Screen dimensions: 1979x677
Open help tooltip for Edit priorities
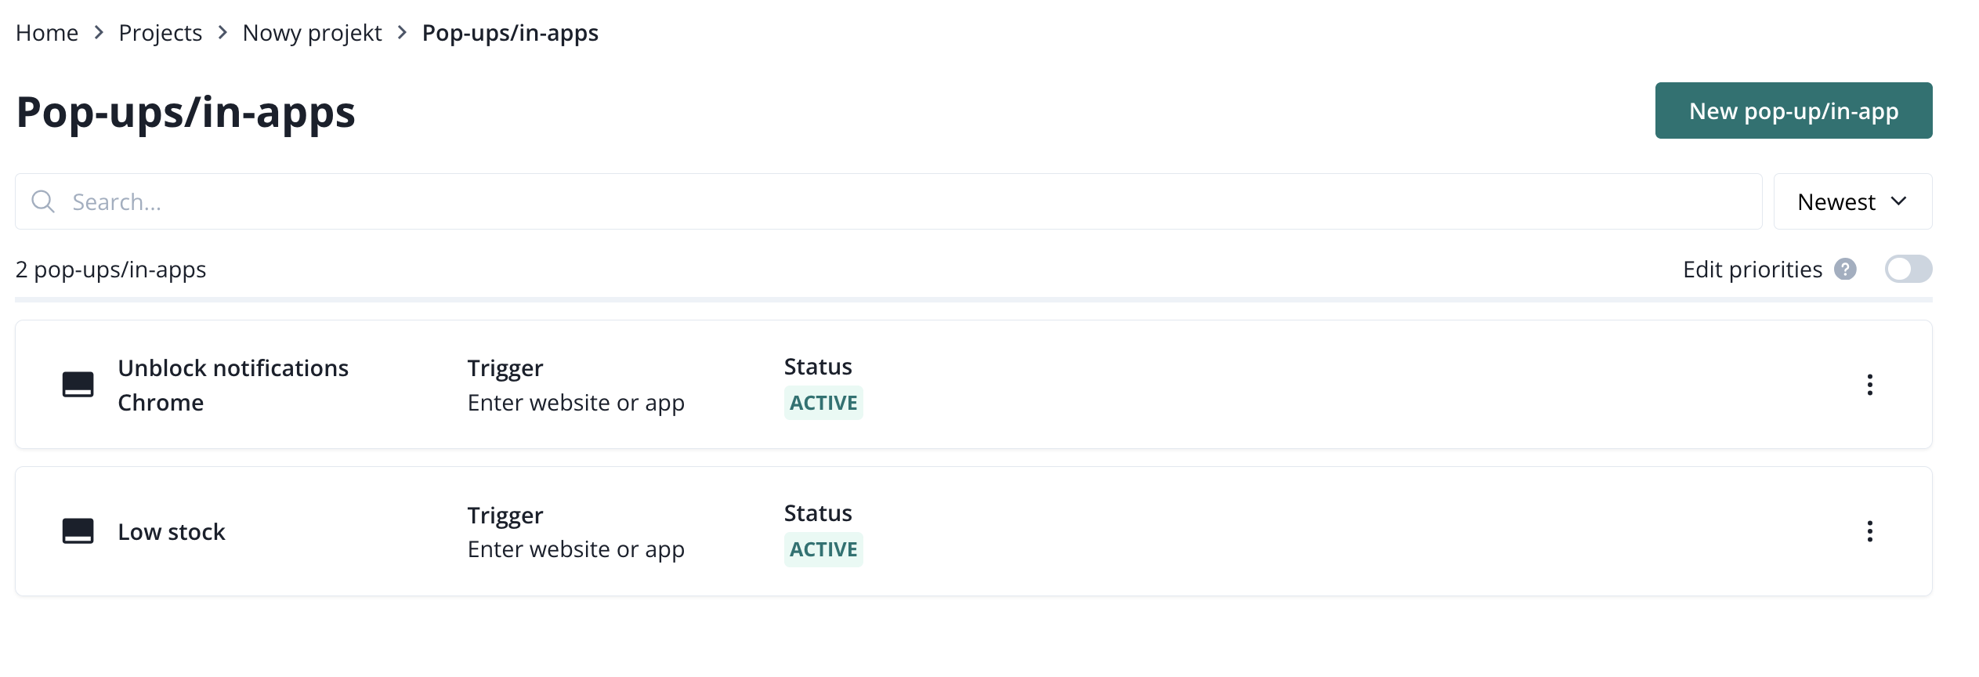click(1845, 270)
